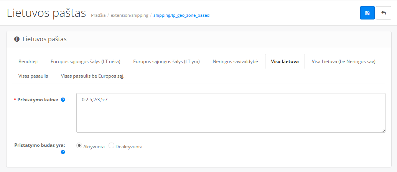
Task: Switch to Europos sąjungos šalys (LT yra) tab
Action: [166, 62]
